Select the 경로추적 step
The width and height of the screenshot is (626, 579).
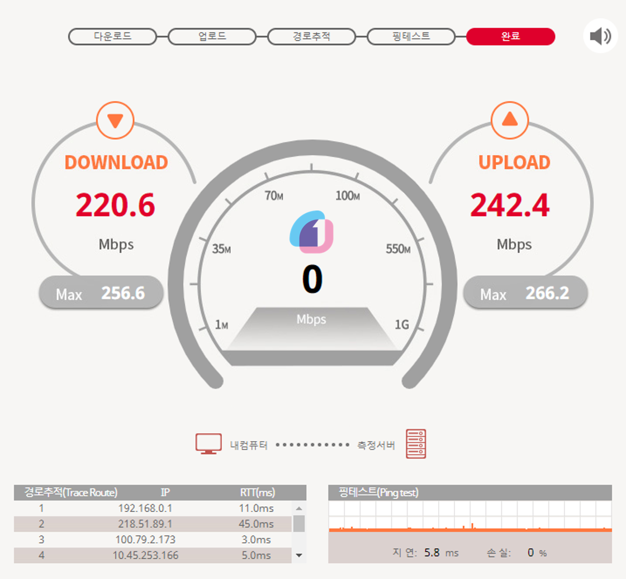[311, 36]
